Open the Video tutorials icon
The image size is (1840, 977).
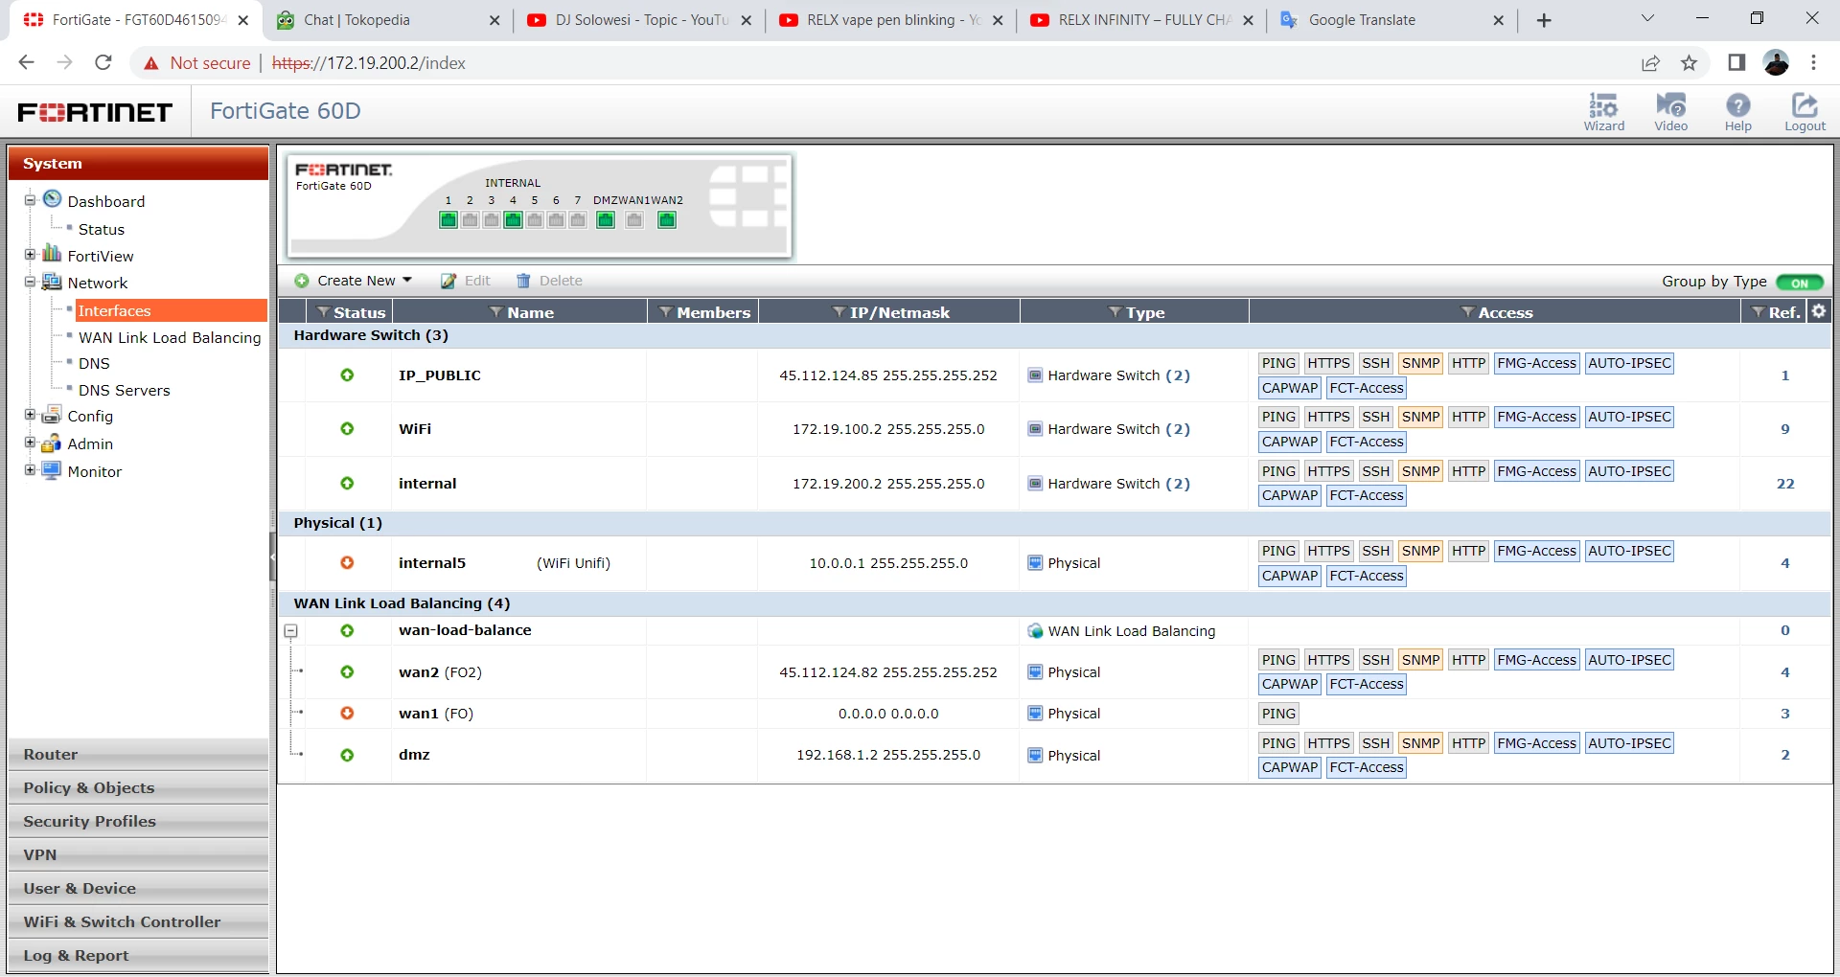[x=1670, y=111]
